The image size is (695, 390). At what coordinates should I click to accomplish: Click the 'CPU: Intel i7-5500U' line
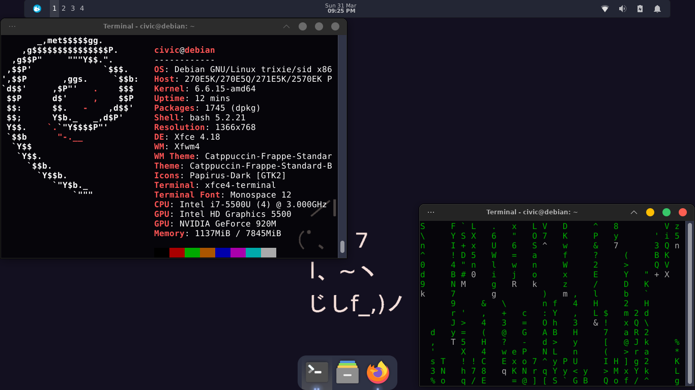(241, 205)
